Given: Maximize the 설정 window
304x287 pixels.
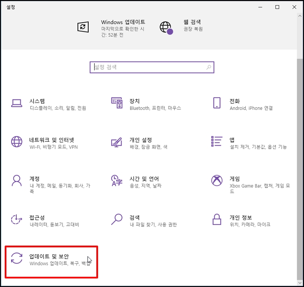Looking at the screenshot, I should [x=277, y=7].
